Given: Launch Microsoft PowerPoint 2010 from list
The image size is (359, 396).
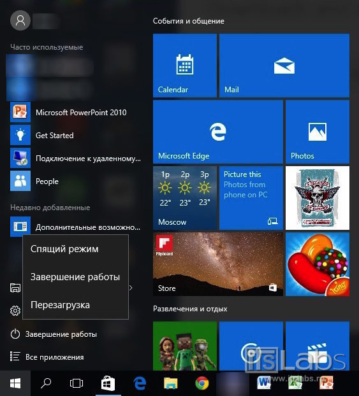Looking at the screenshot, I should tap(76, 113).
